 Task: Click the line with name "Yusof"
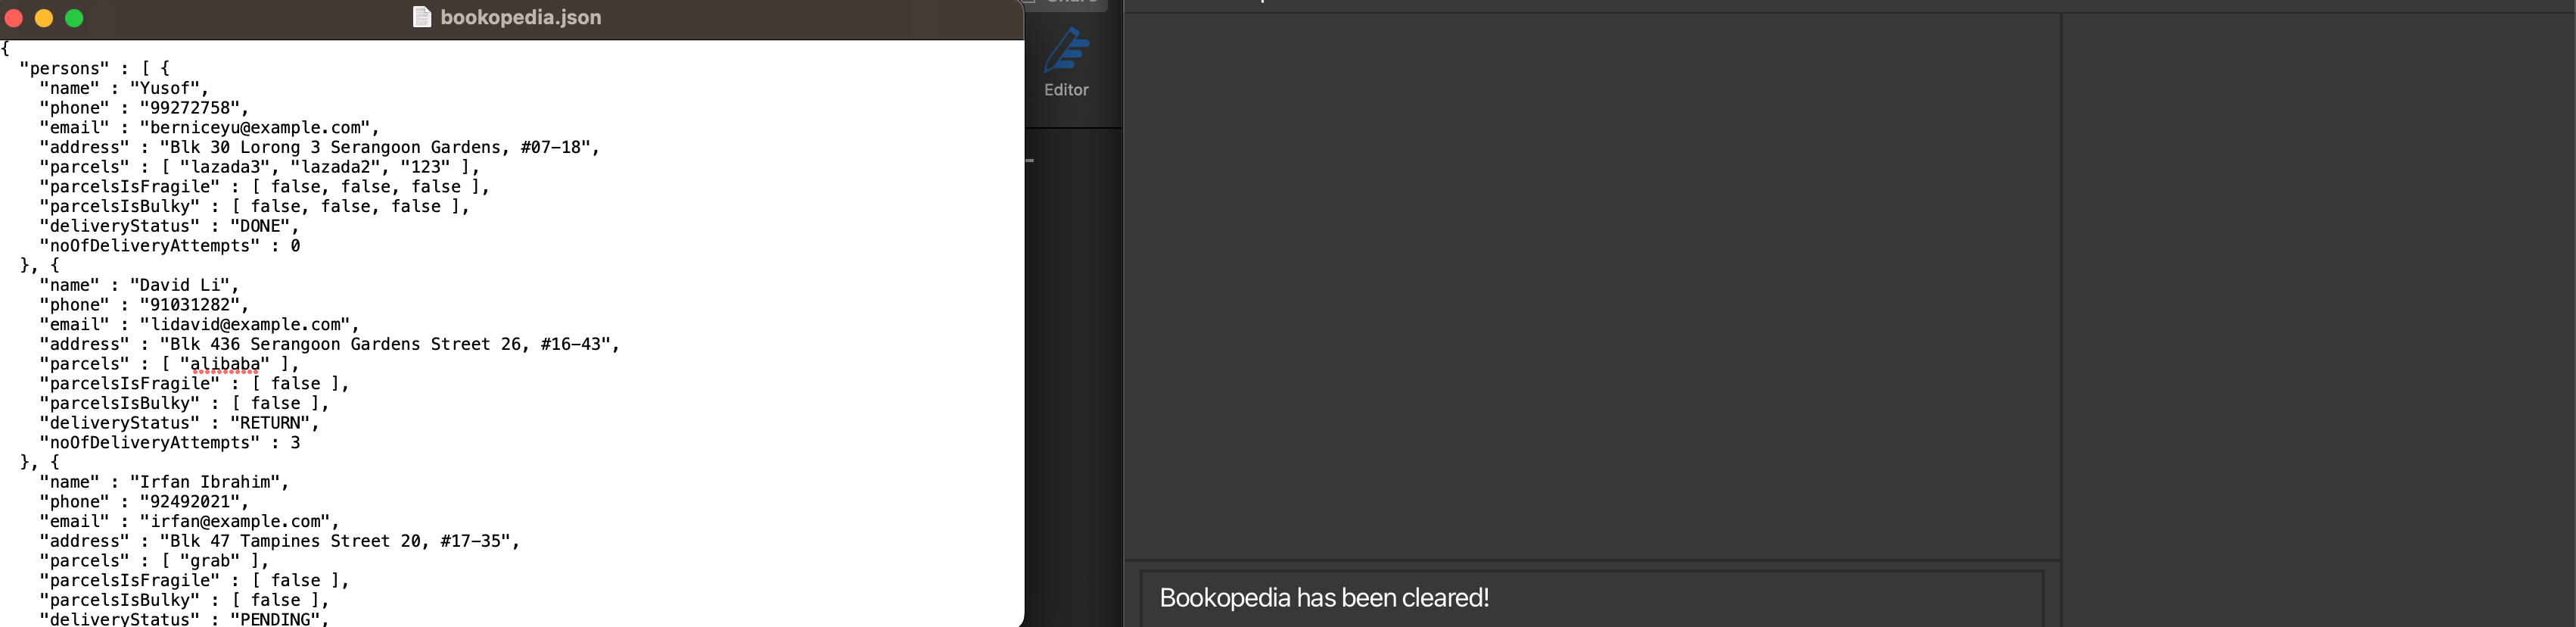[x=124, y=88]
